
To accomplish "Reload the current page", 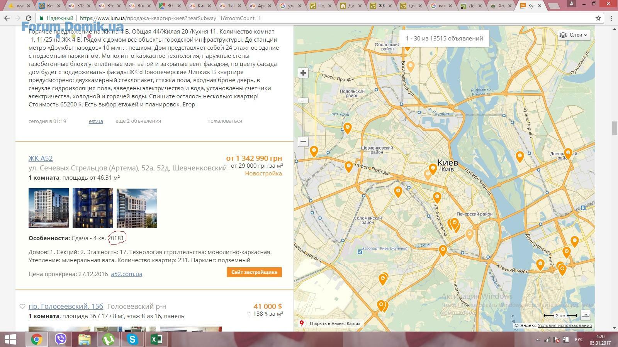I will [28, 18].
